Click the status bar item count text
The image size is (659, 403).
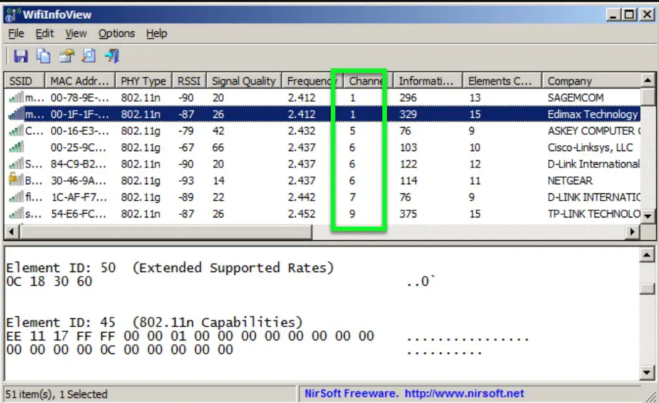coord(56,394)
